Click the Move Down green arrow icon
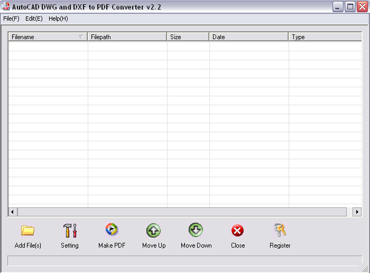 coord(196,230)
